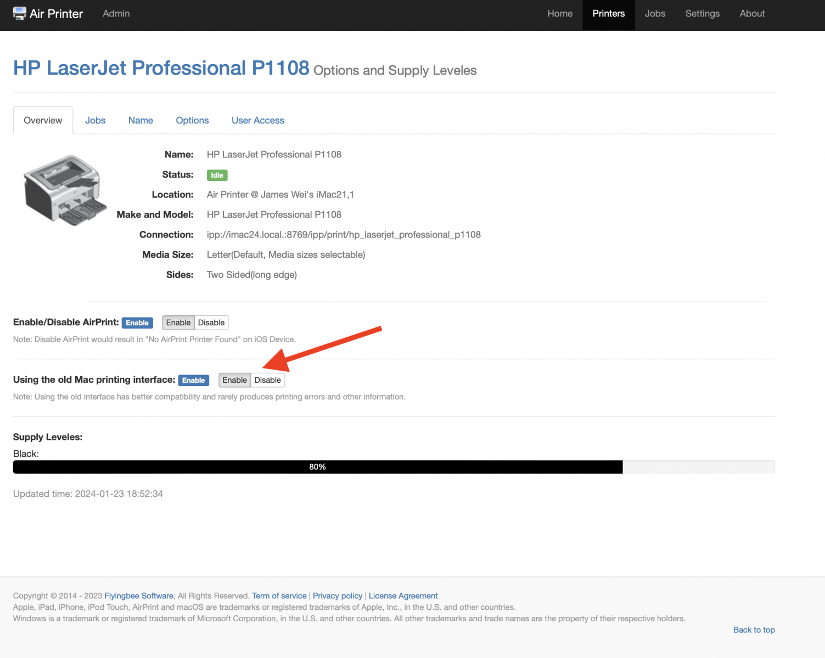Click Back to top link

point(754,629)
